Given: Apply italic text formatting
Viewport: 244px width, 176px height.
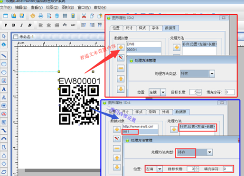Looking at the screenshot, I should click(21, 25).
